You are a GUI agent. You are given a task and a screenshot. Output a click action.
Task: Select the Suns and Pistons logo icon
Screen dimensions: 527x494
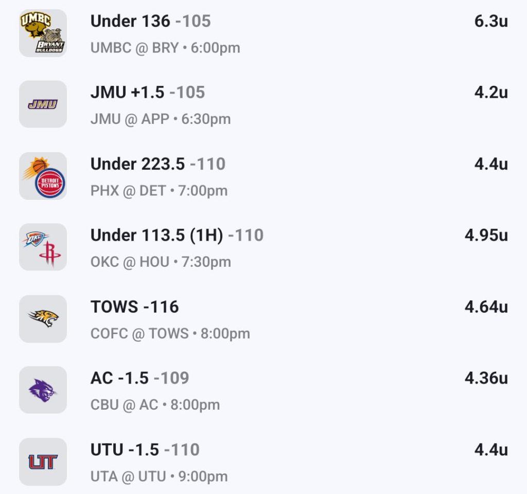click(x=43, y=176)
